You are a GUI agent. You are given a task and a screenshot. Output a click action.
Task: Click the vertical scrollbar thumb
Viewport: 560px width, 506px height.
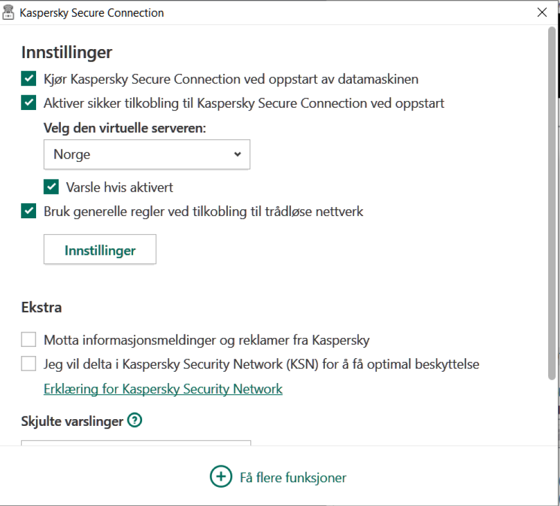(x=552, y=203)
